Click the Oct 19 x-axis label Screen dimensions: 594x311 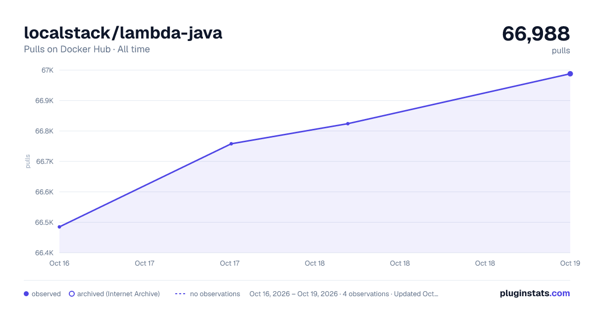(570, 263)
